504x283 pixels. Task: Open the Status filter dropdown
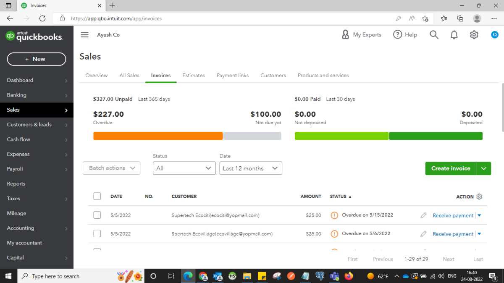(x=184, y=168)
